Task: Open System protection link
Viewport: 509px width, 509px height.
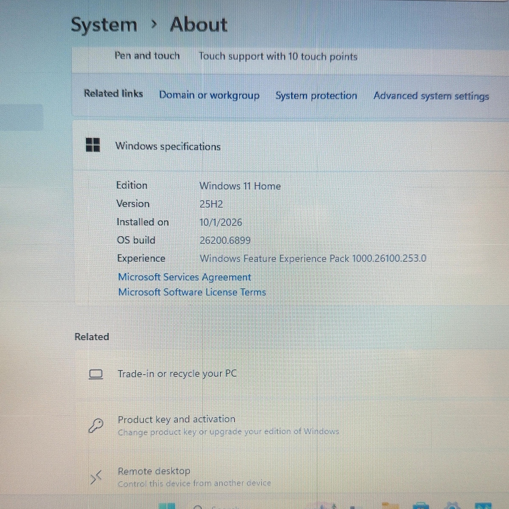Action: click(x=316, y=96)
